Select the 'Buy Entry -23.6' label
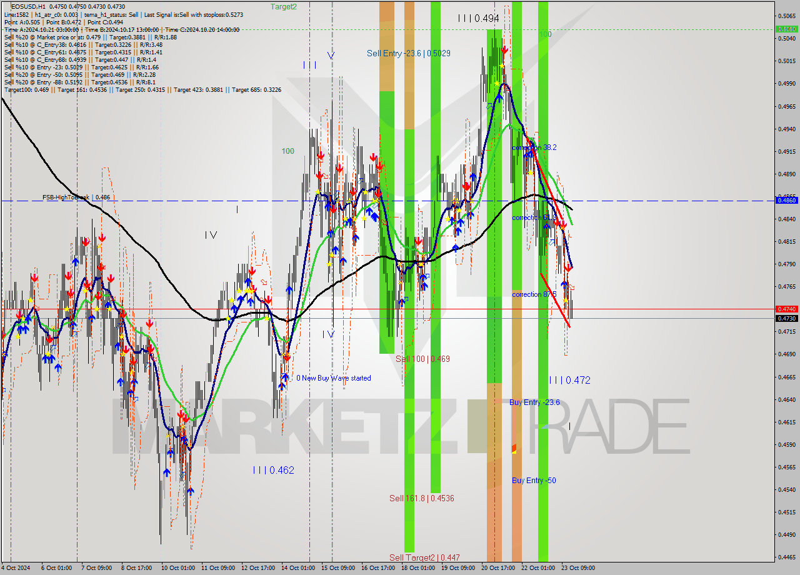Image resolution: width=800 pixels, height=575 pixels. (x=534, y=402)
